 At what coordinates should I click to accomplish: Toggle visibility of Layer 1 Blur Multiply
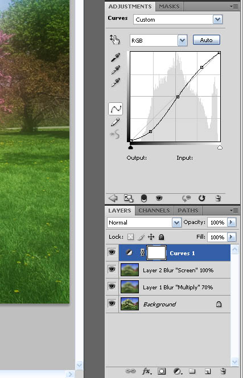pos(112,286)
